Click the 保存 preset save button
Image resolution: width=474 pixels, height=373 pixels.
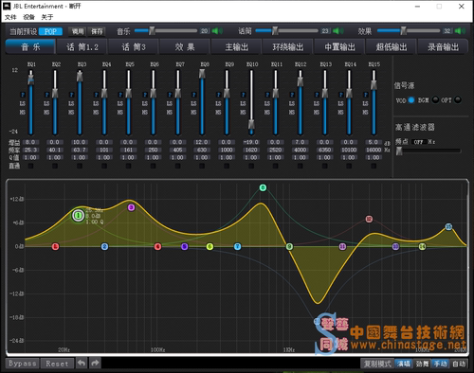pyautogui.click(x=97, y=31)
